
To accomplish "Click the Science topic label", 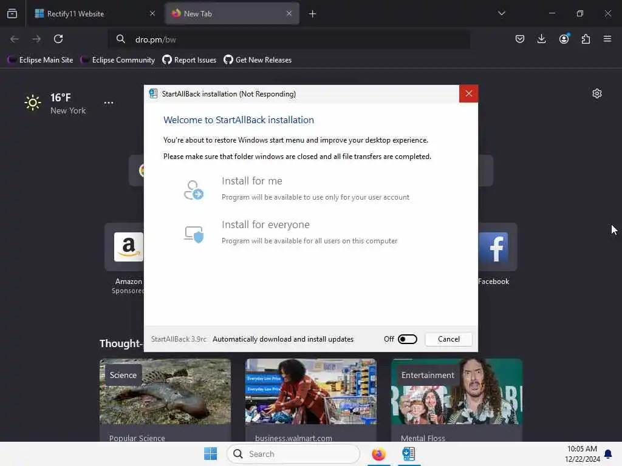I will click(x=123, y=375).
